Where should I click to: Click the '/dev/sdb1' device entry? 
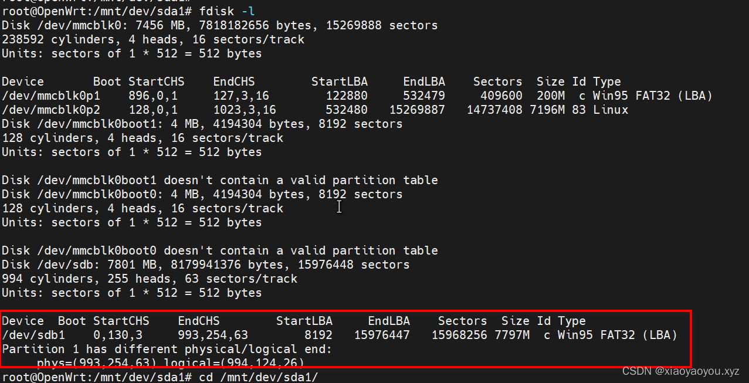[x=33, y=335]
